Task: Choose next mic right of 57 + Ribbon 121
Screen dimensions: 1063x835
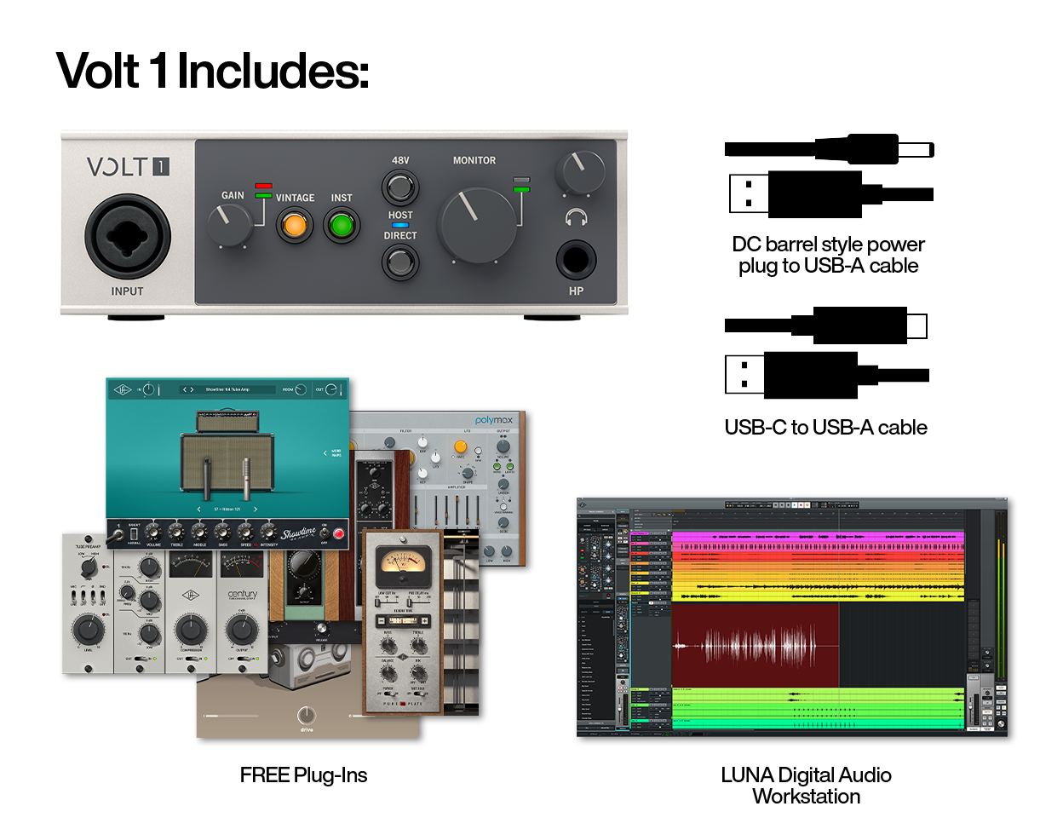Action: [x=256, y=510]
